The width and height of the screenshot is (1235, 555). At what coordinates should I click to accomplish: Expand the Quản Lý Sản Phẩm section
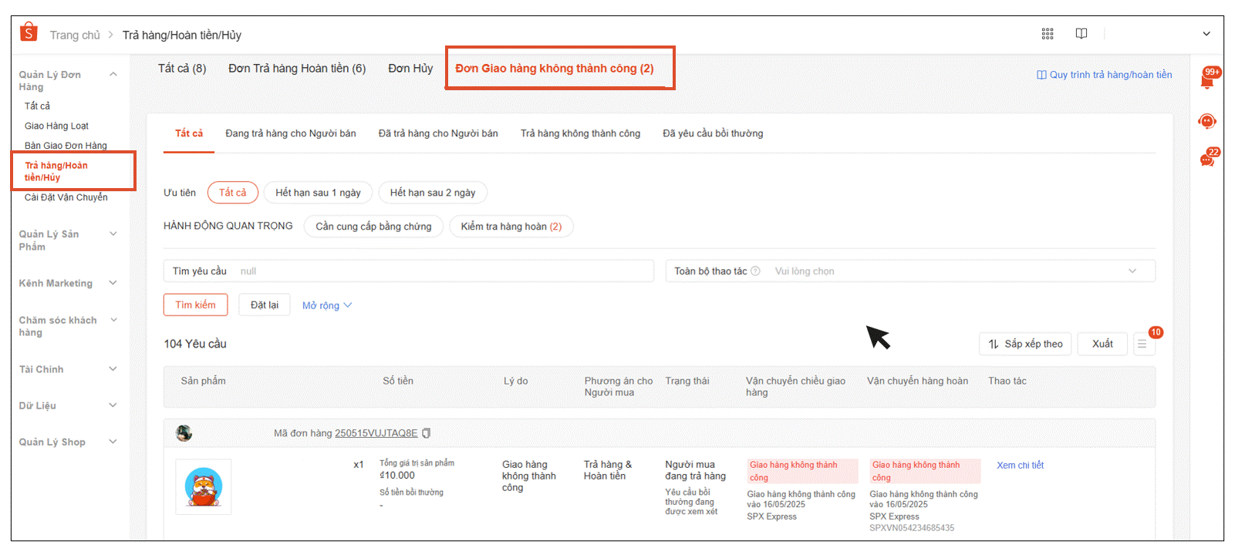[x=113, y=234]
